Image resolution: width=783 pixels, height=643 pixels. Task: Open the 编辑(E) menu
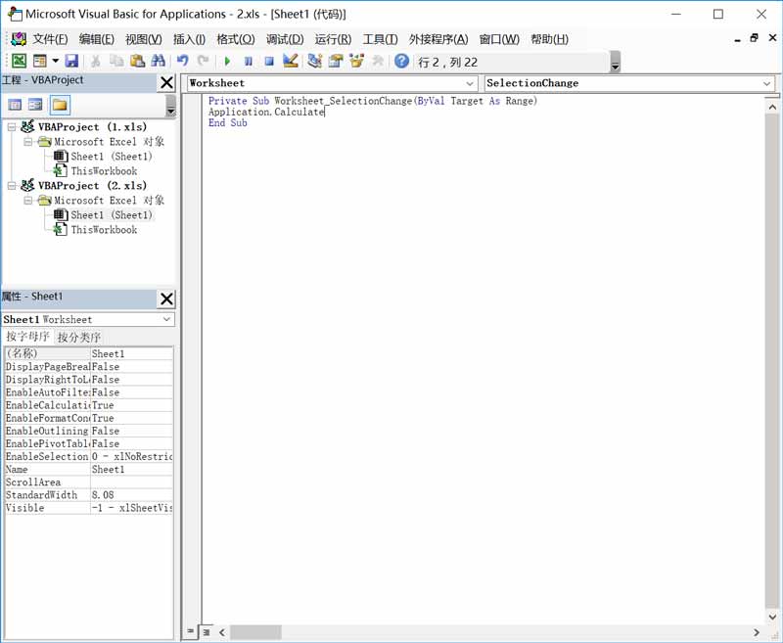click(x=96, y=39)
